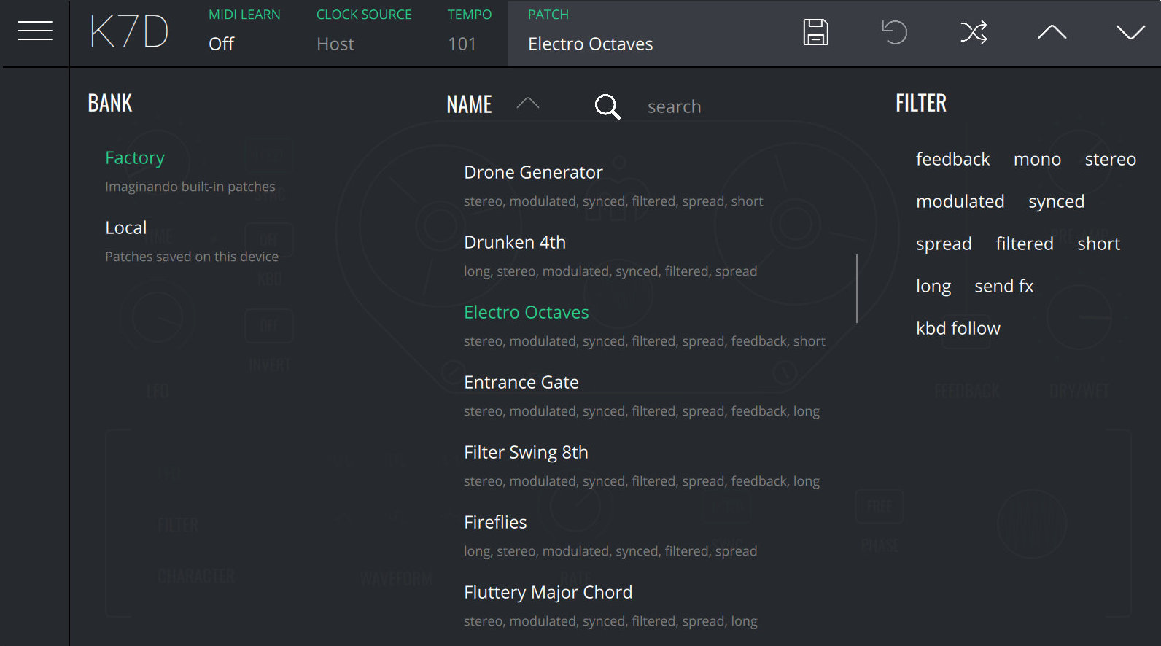Reverse name sort order with chevron
The height and width of the screenshot is (646, 1161).
[x=527, y=104]
